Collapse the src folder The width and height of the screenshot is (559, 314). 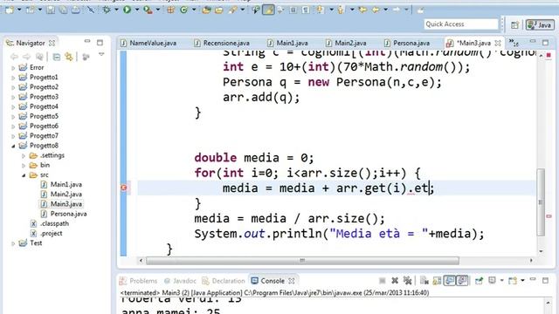(24, 175)
